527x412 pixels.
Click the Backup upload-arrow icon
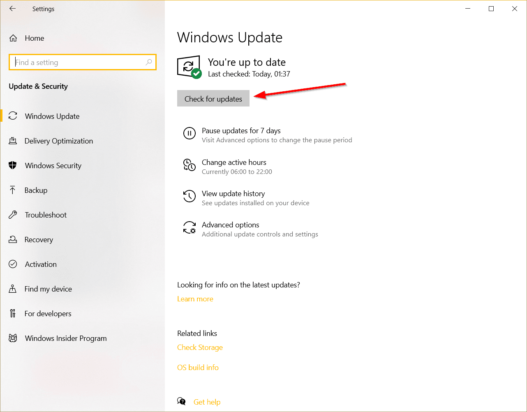13,190
